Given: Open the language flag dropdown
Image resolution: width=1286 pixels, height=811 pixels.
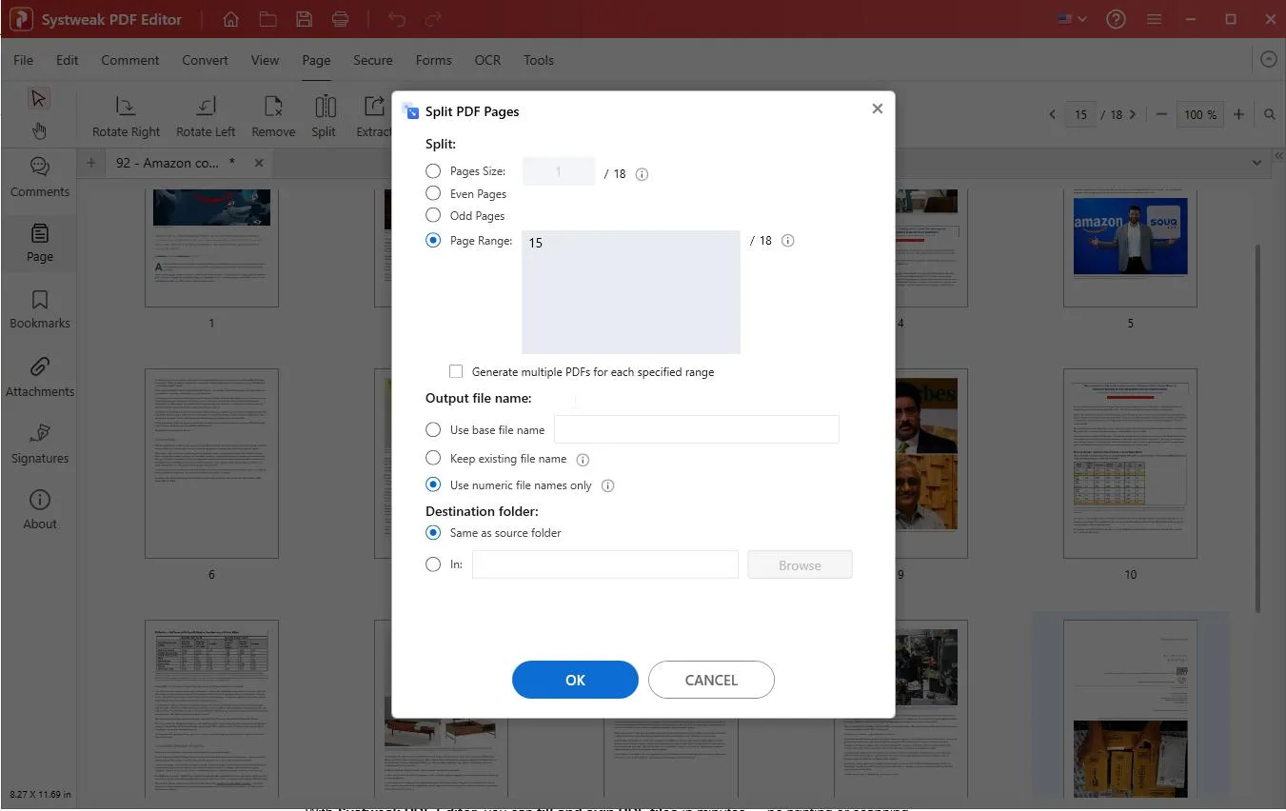Looking at the screenshot, I should point(1072,19).
